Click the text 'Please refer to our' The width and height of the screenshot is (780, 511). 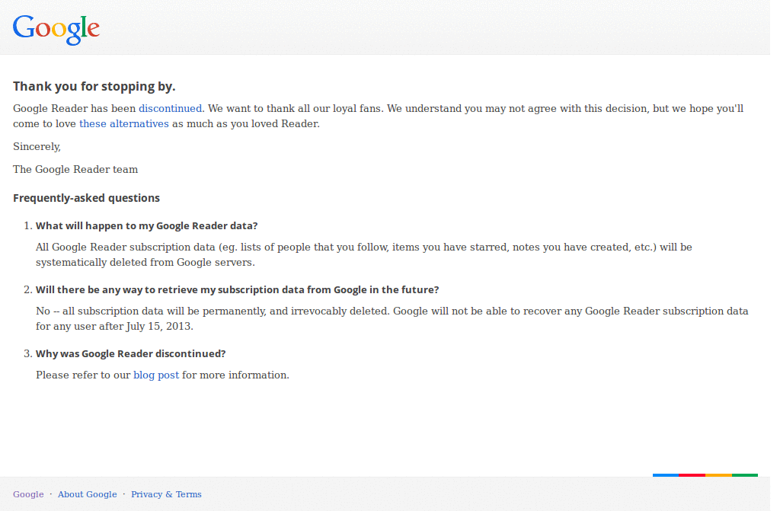pos(83,375)
